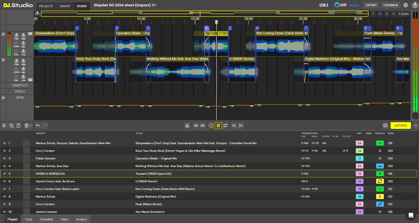
Task: Click the Paste clipboard icon
Action: [x=18, y=125]
